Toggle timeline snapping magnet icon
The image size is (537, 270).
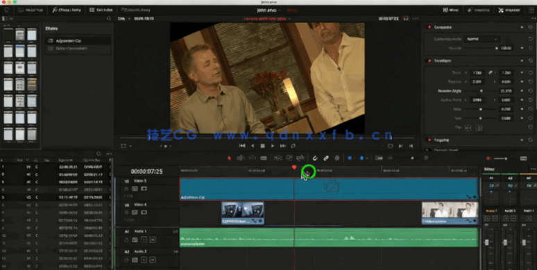pyautogui.click(x=315, y=158)
